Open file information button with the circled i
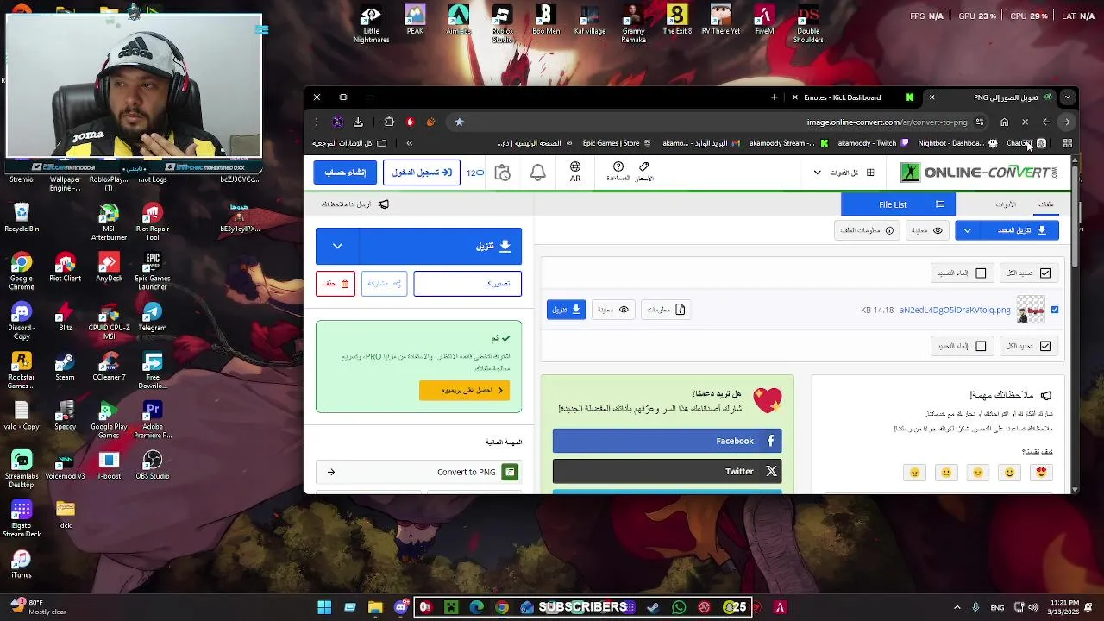 tap(867, 230)
